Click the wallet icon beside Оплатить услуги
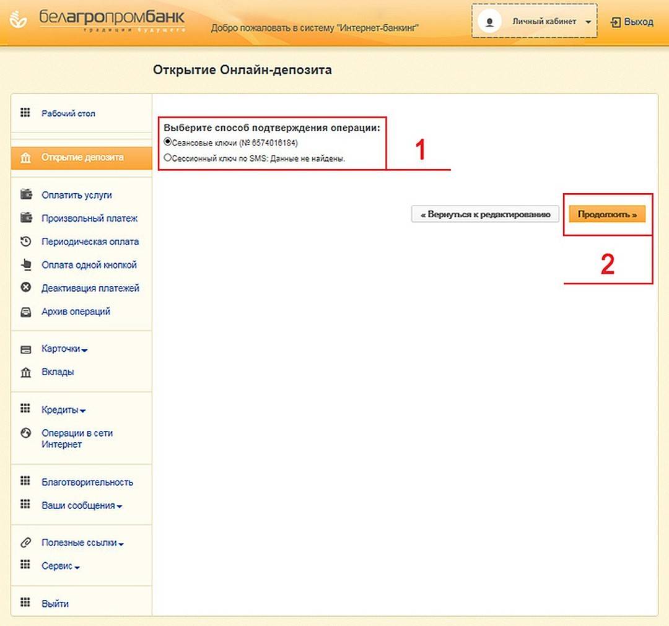Image resolution: width=669 pixels, height=626 pixels. click(26, 194)
